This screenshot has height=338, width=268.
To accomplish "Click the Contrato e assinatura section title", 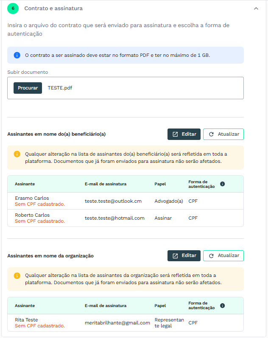I will pos(53,8).
